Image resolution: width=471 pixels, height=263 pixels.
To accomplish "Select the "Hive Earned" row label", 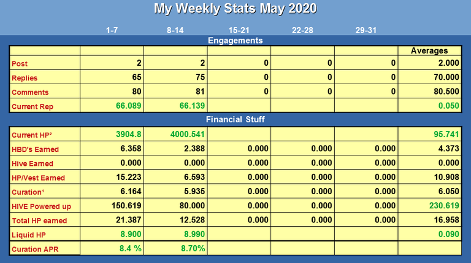I will (x=33, y=163).
